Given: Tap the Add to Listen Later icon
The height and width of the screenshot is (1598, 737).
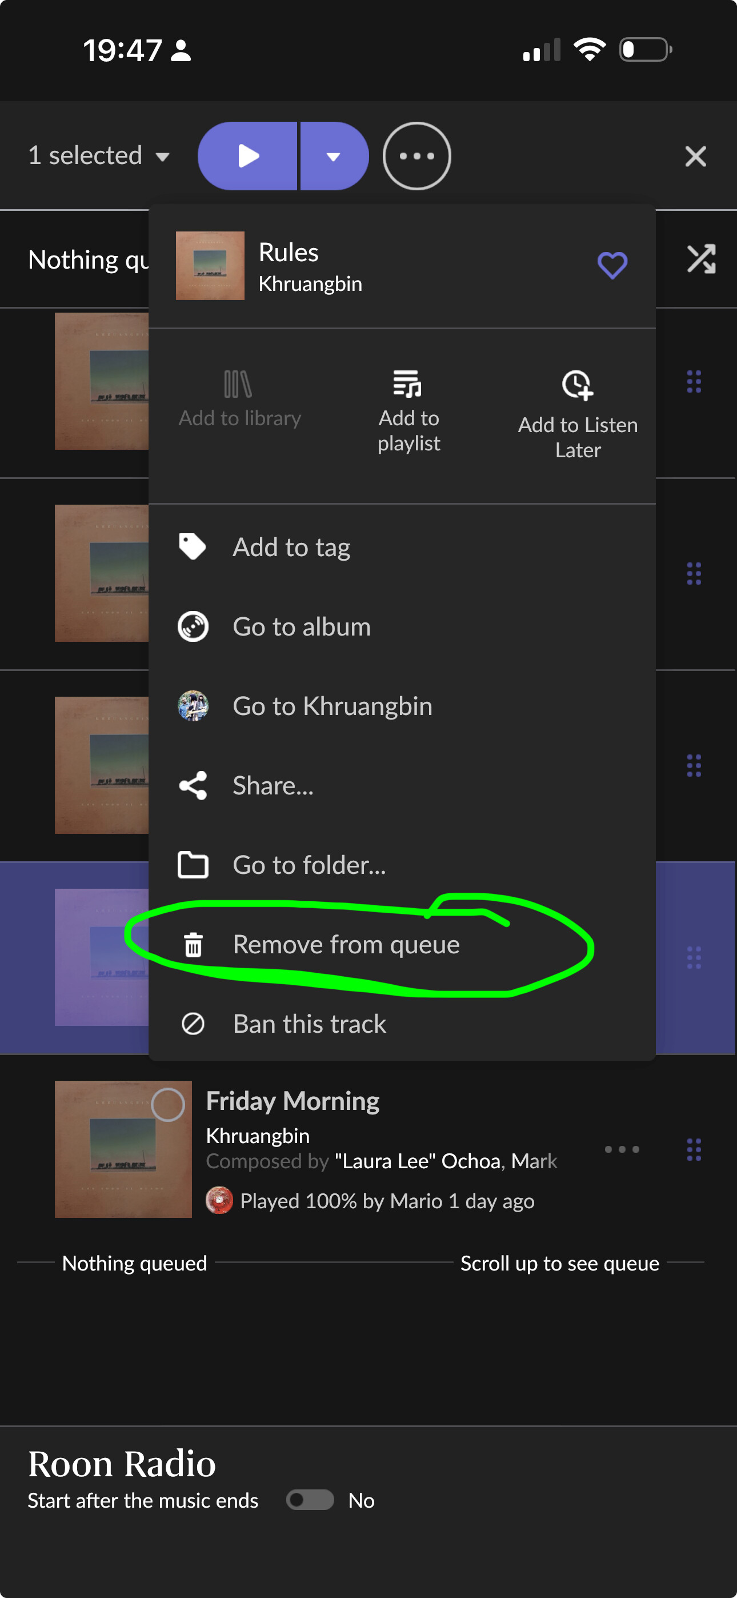Looking at the screenshot, I should [x=577, y=385].
